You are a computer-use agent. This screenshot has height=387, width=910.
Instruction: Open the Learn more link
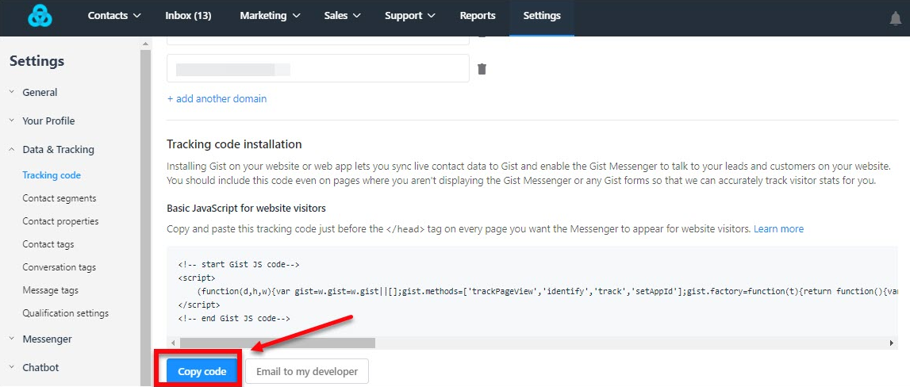[x=778, y=229]
